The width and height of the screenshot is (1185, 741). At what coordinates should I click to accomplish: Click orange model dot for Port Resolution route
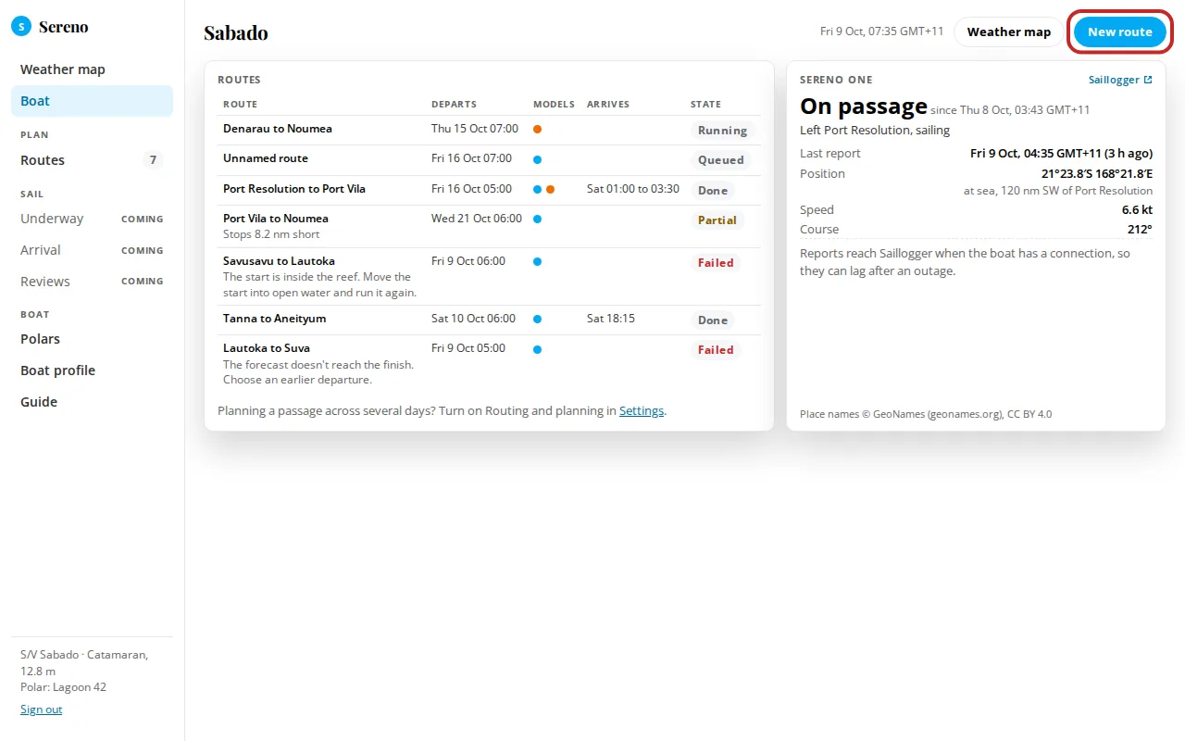550,189
